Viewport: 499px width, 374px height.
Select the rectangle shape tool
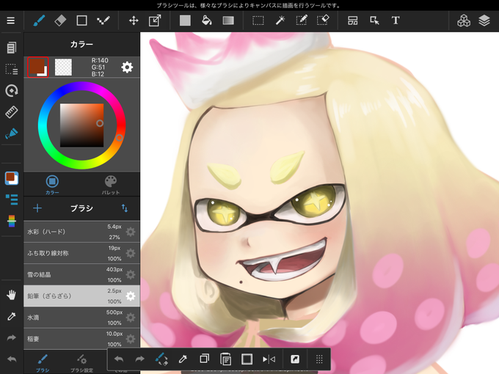pyautogui.click(x=81, y=21)
